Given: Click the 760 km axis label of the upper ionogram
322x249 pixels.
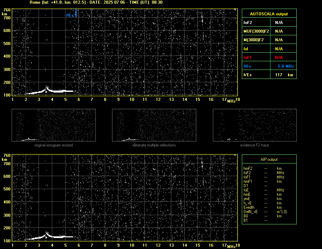Looking at the screenshot, I should (x=7, y=10).
